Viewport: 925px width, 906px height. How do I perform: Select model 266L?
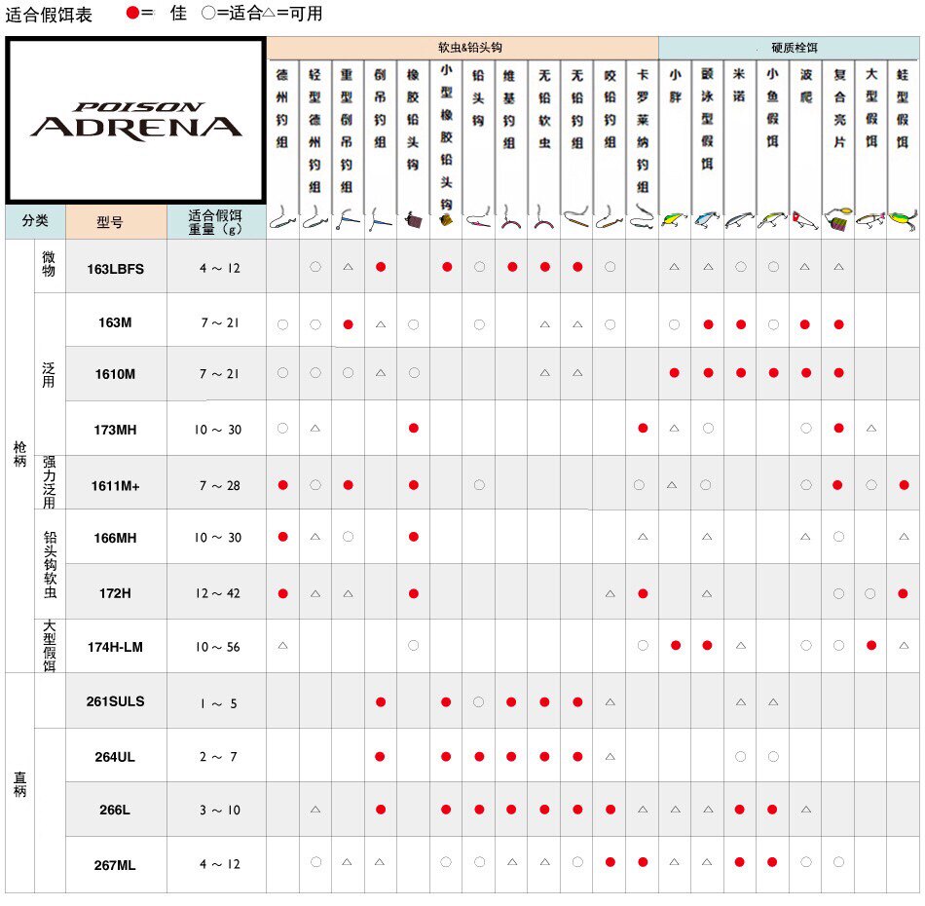(115, 811)
